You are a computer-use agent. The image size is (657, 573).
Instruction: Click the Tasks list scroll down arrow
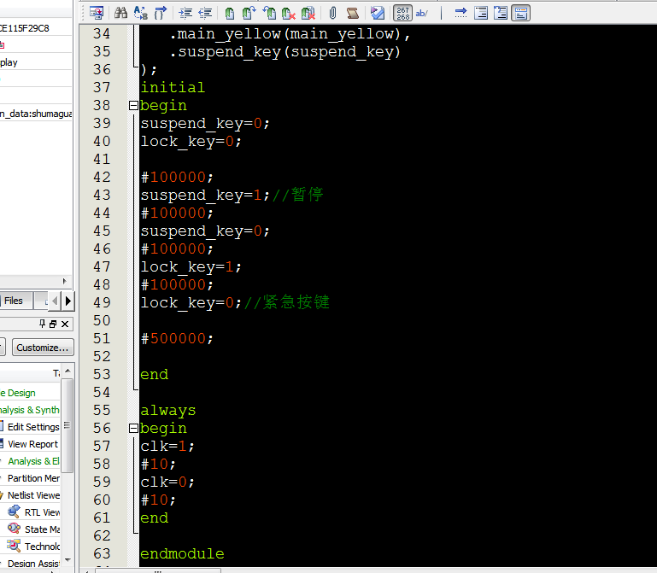pos(67,559)
